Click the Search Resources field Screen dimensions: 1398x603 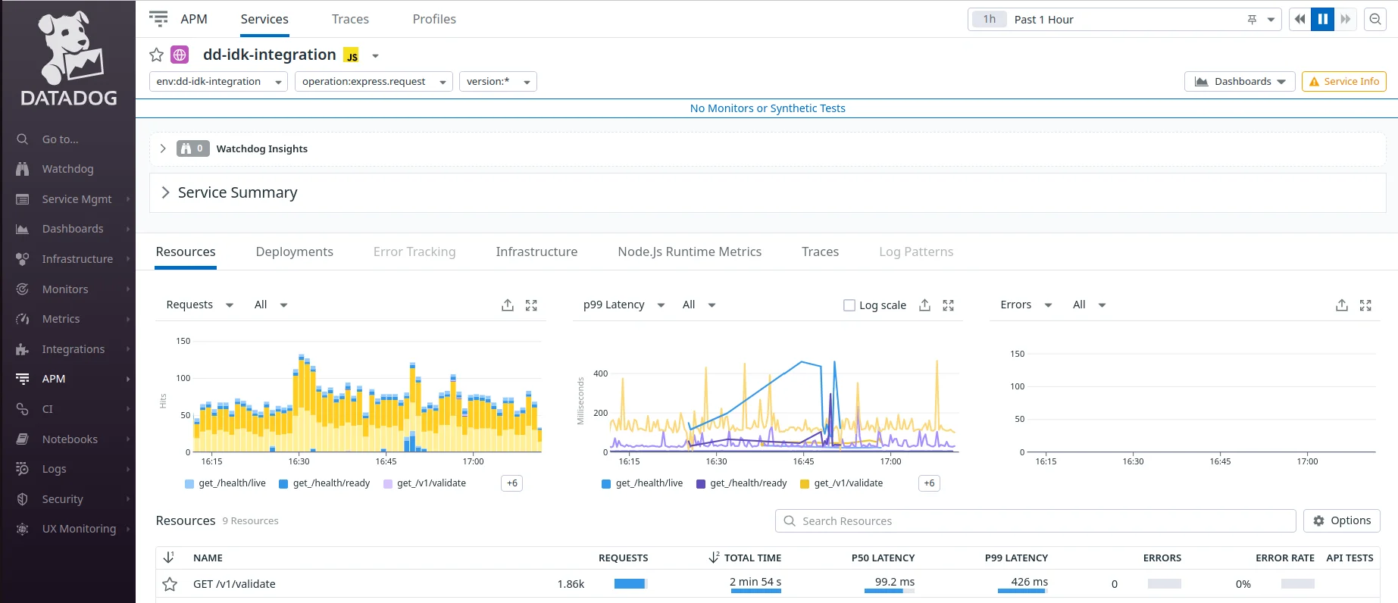pos(1035,520)
